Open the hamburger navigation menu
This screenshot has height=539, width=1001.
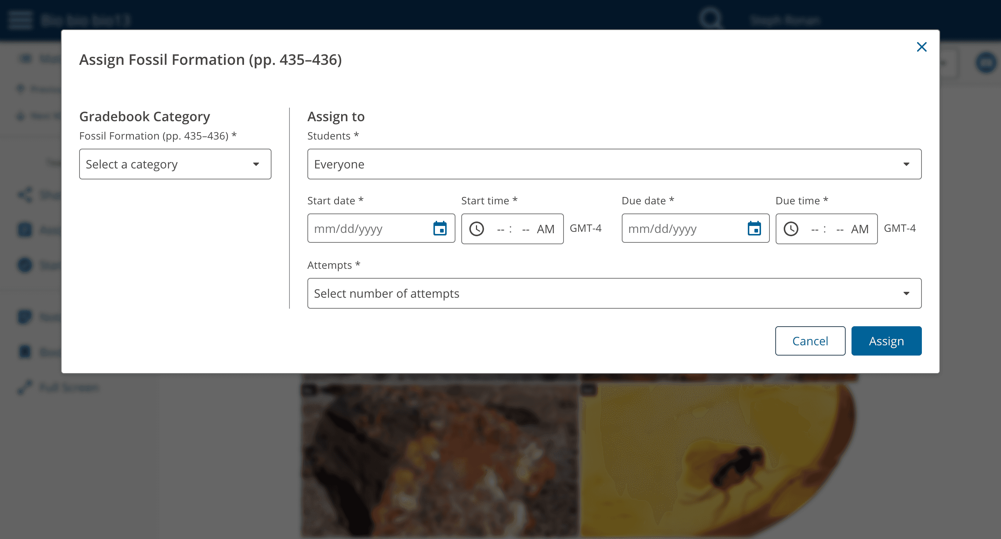coord(20,19)
